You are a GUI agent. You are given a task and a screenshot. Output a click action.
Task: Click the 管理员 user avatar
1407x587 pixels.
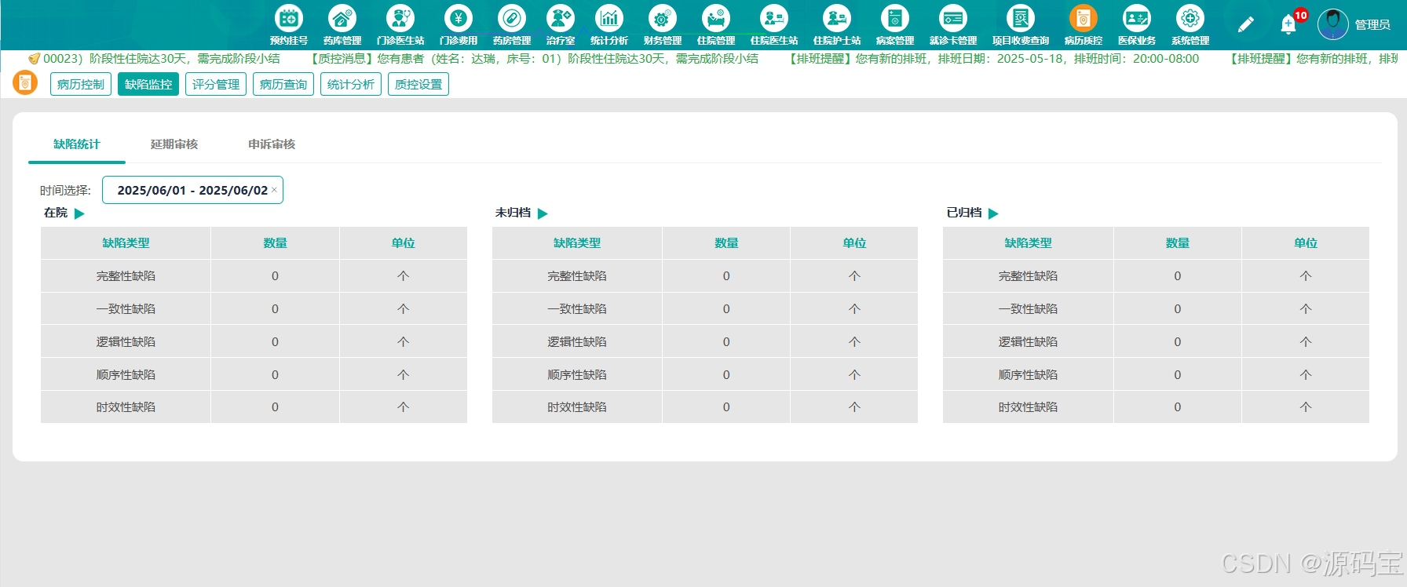click(x=1332, y=24)
